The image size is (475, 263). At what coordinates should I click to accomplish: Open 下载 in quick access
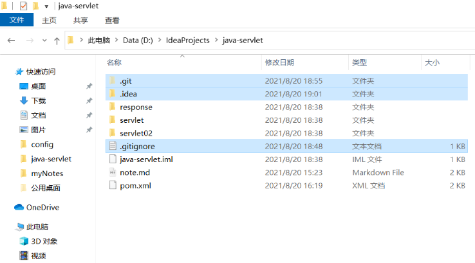39,101
